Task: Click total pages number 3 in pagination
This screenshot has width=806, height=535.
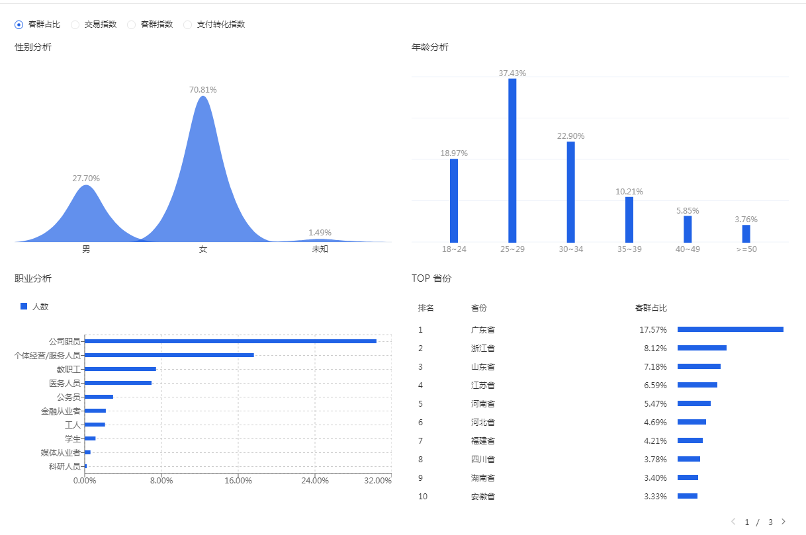Action: pos(770,522)
